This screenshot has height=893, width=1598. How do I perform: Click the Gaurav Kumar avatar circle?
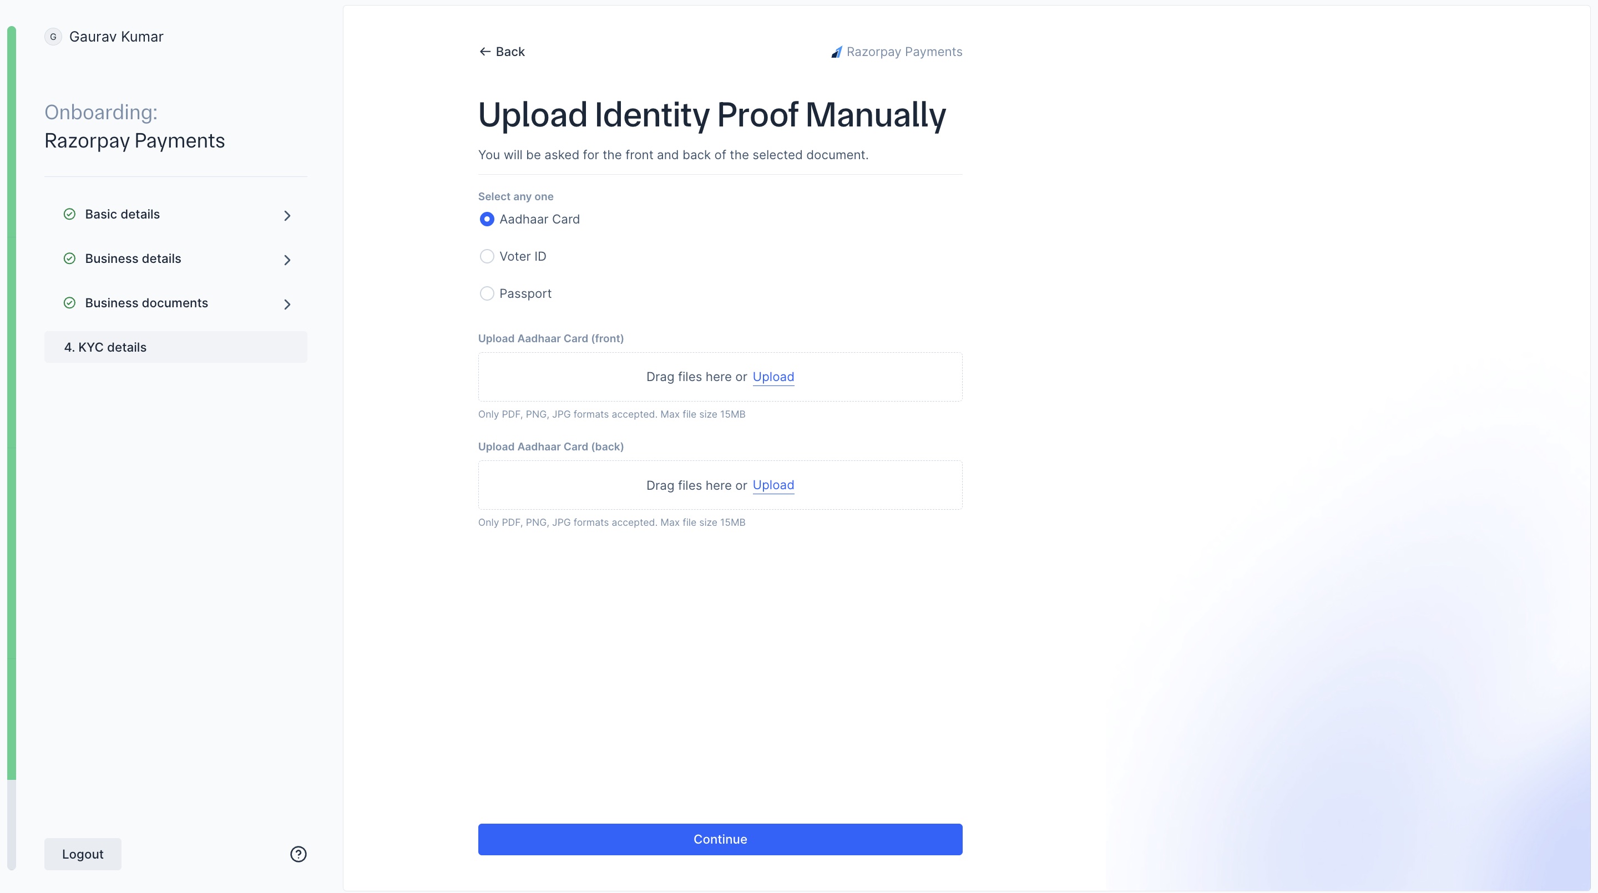tap(53, 36)
